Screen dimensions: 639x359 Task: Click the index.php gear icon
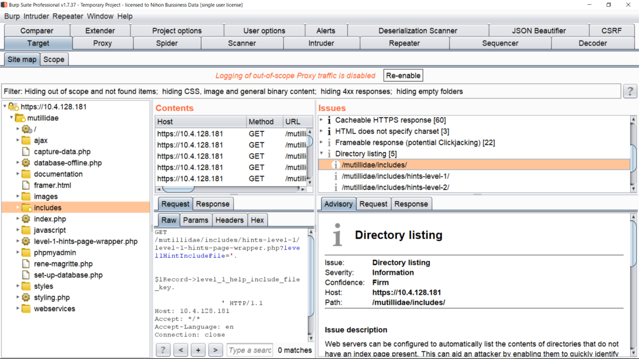(x=26, y=219)
